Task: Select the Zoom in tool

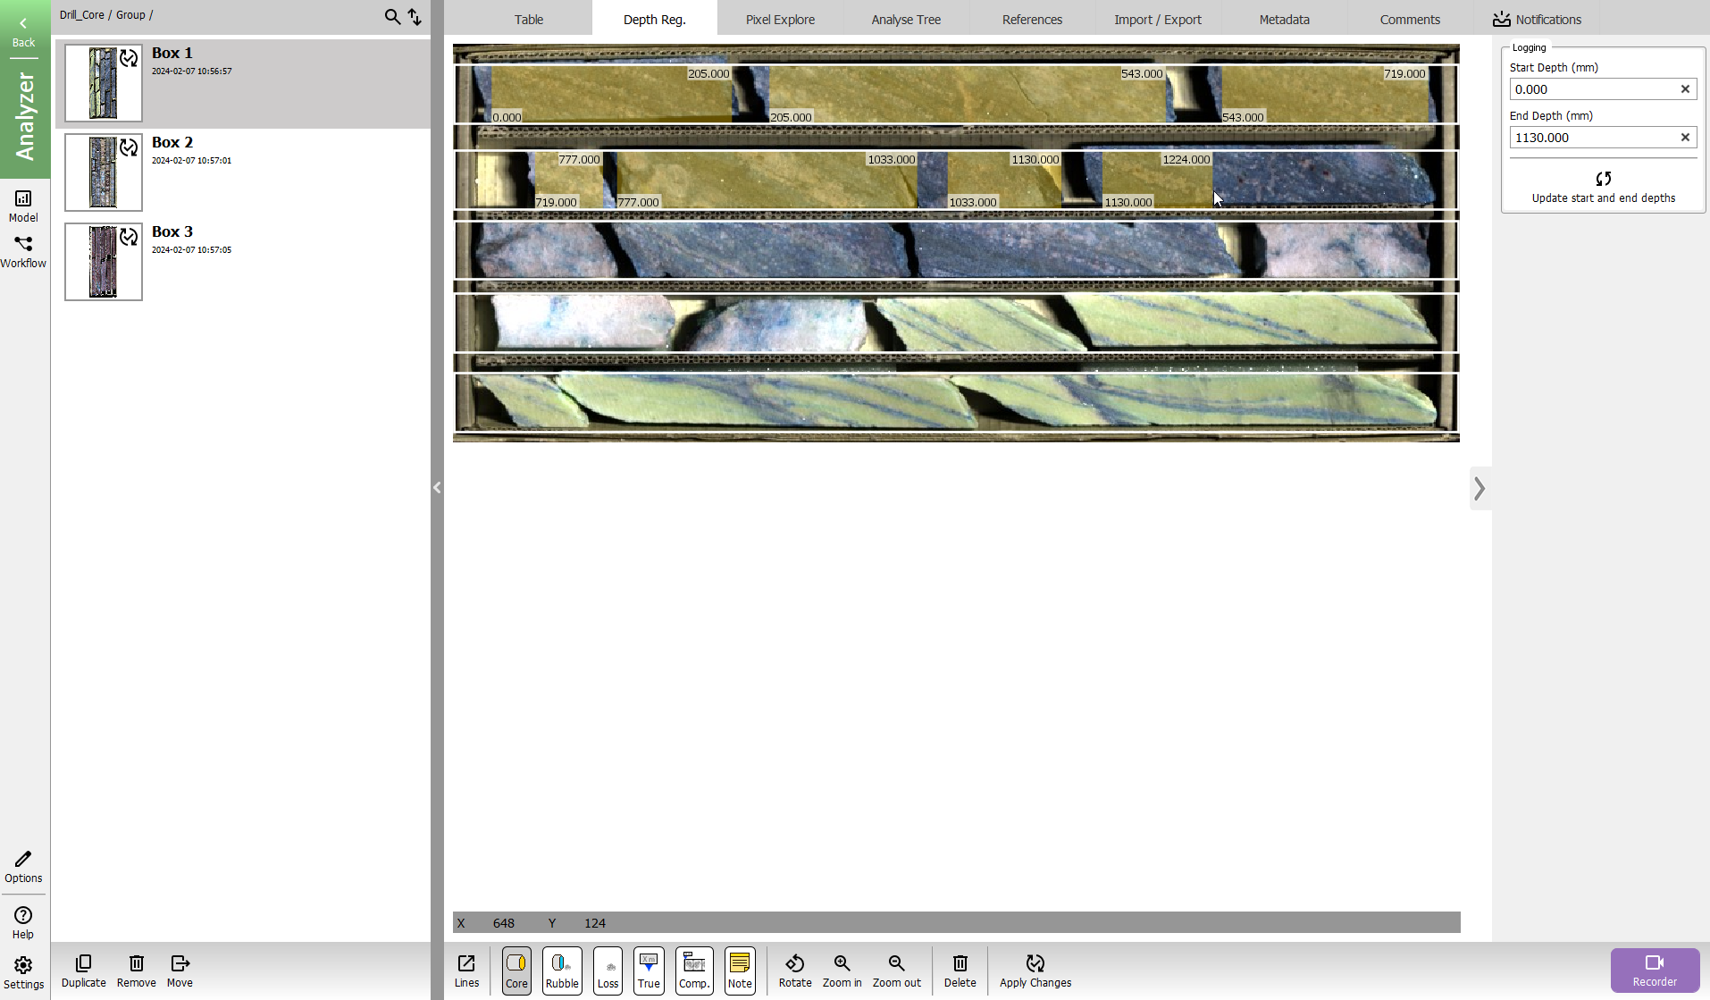Action: pos(841,971)
